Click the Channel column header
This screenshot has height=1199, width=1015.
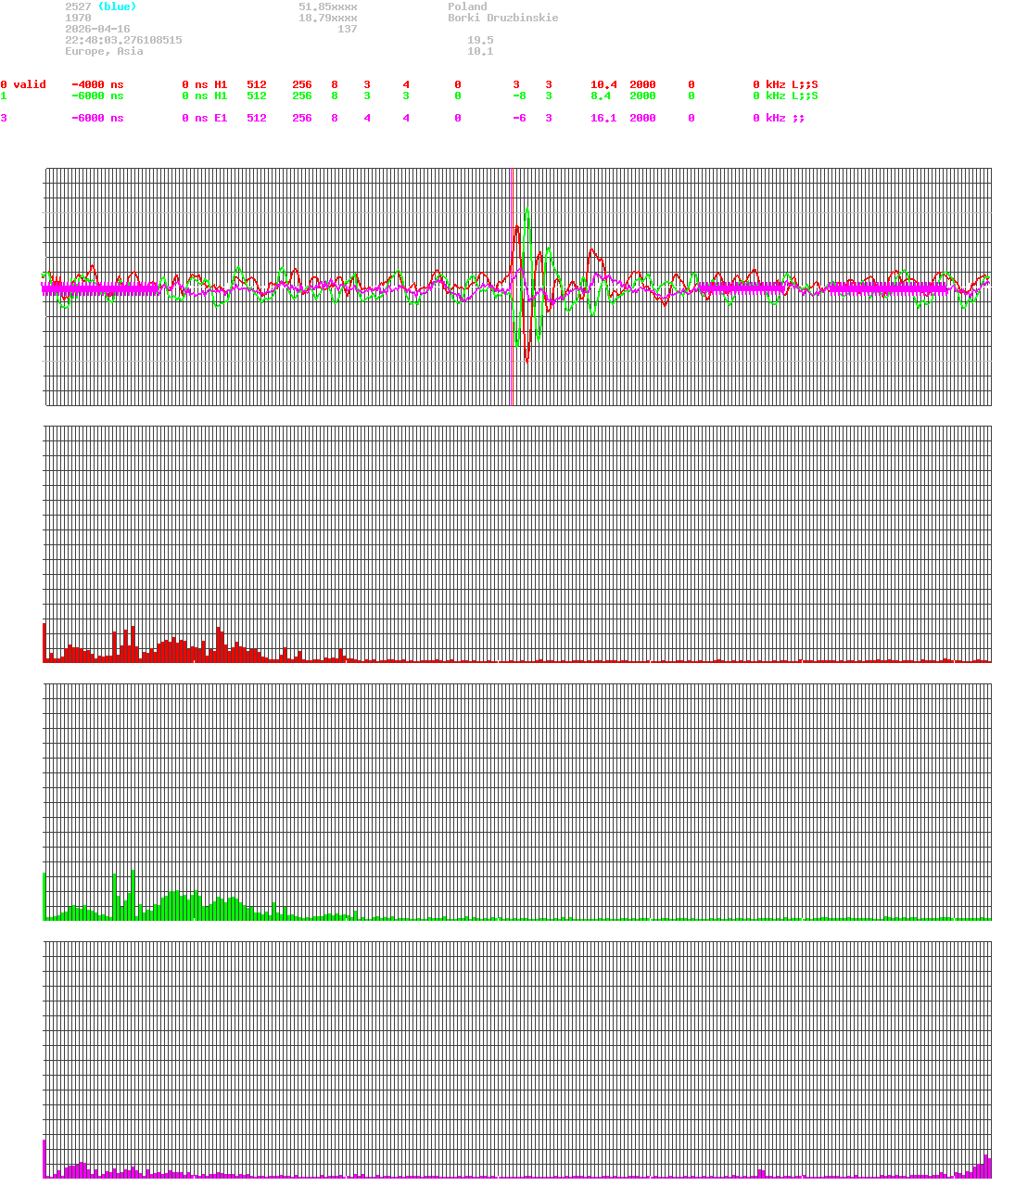coord(23,73)
